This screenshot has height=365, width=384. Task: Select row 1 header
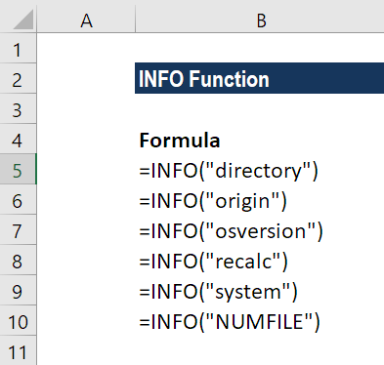[19, 48]
